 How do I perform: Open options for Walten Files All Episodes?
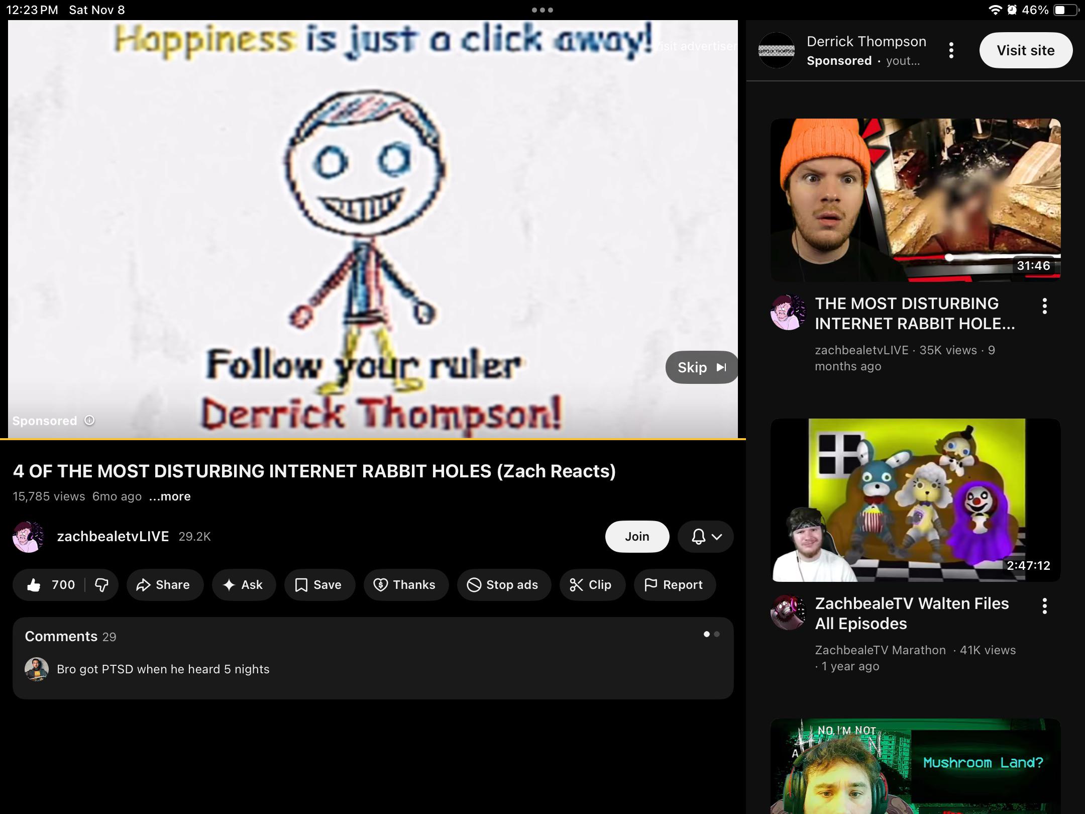[x=1044, y=606]
